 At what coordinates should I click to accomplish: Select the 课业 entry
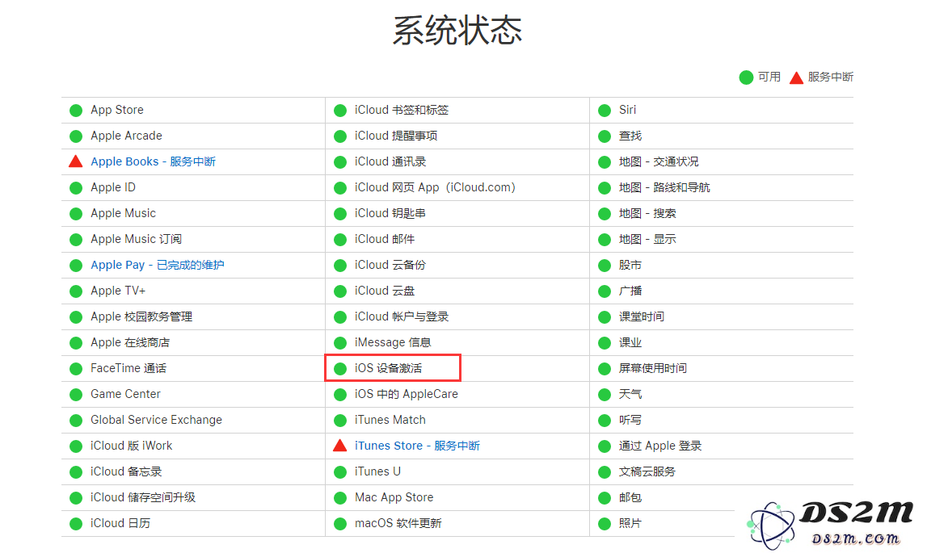pos(630,342)
